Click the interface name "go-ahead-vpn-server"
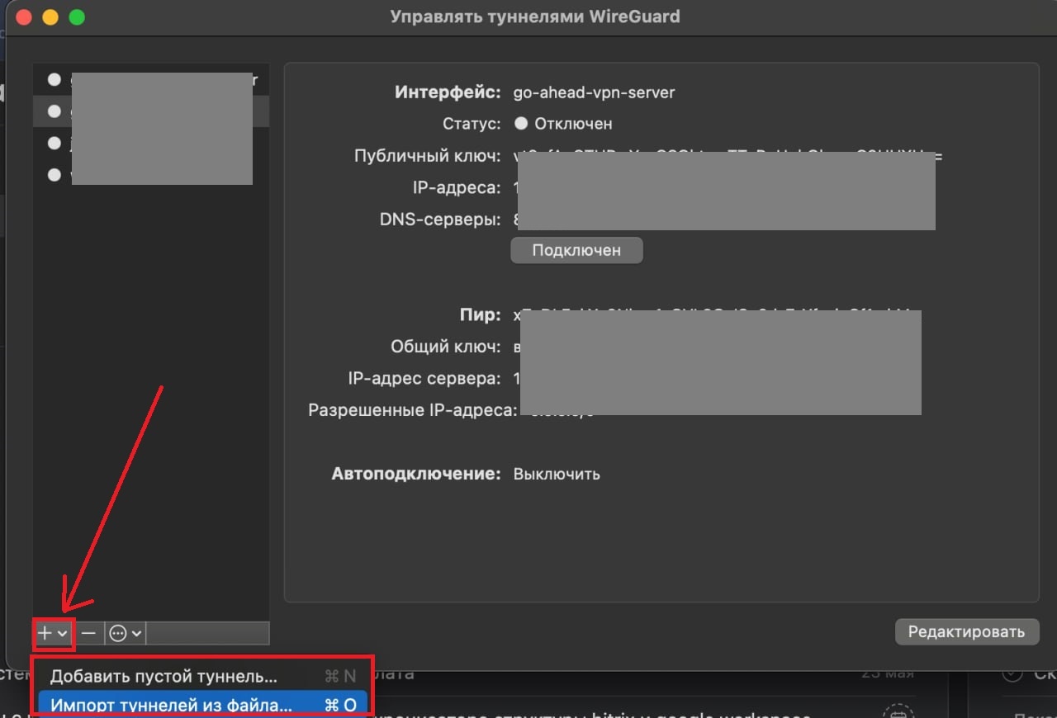1057x718 pixels. (x=594, y=92)
